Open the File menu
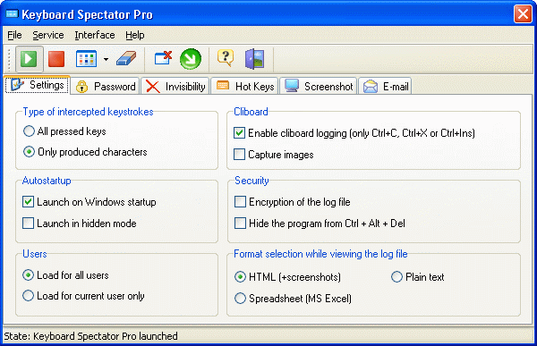 (x=14, y=35)
